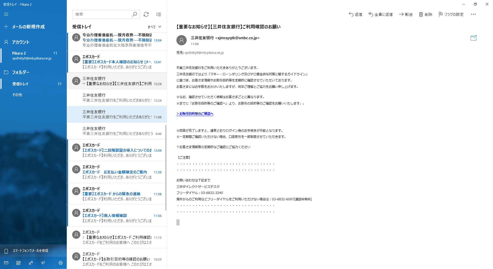The width and height of the screenshot is (493, 269).
Task: Open the Calendar app icon
Action: [18, 263]
